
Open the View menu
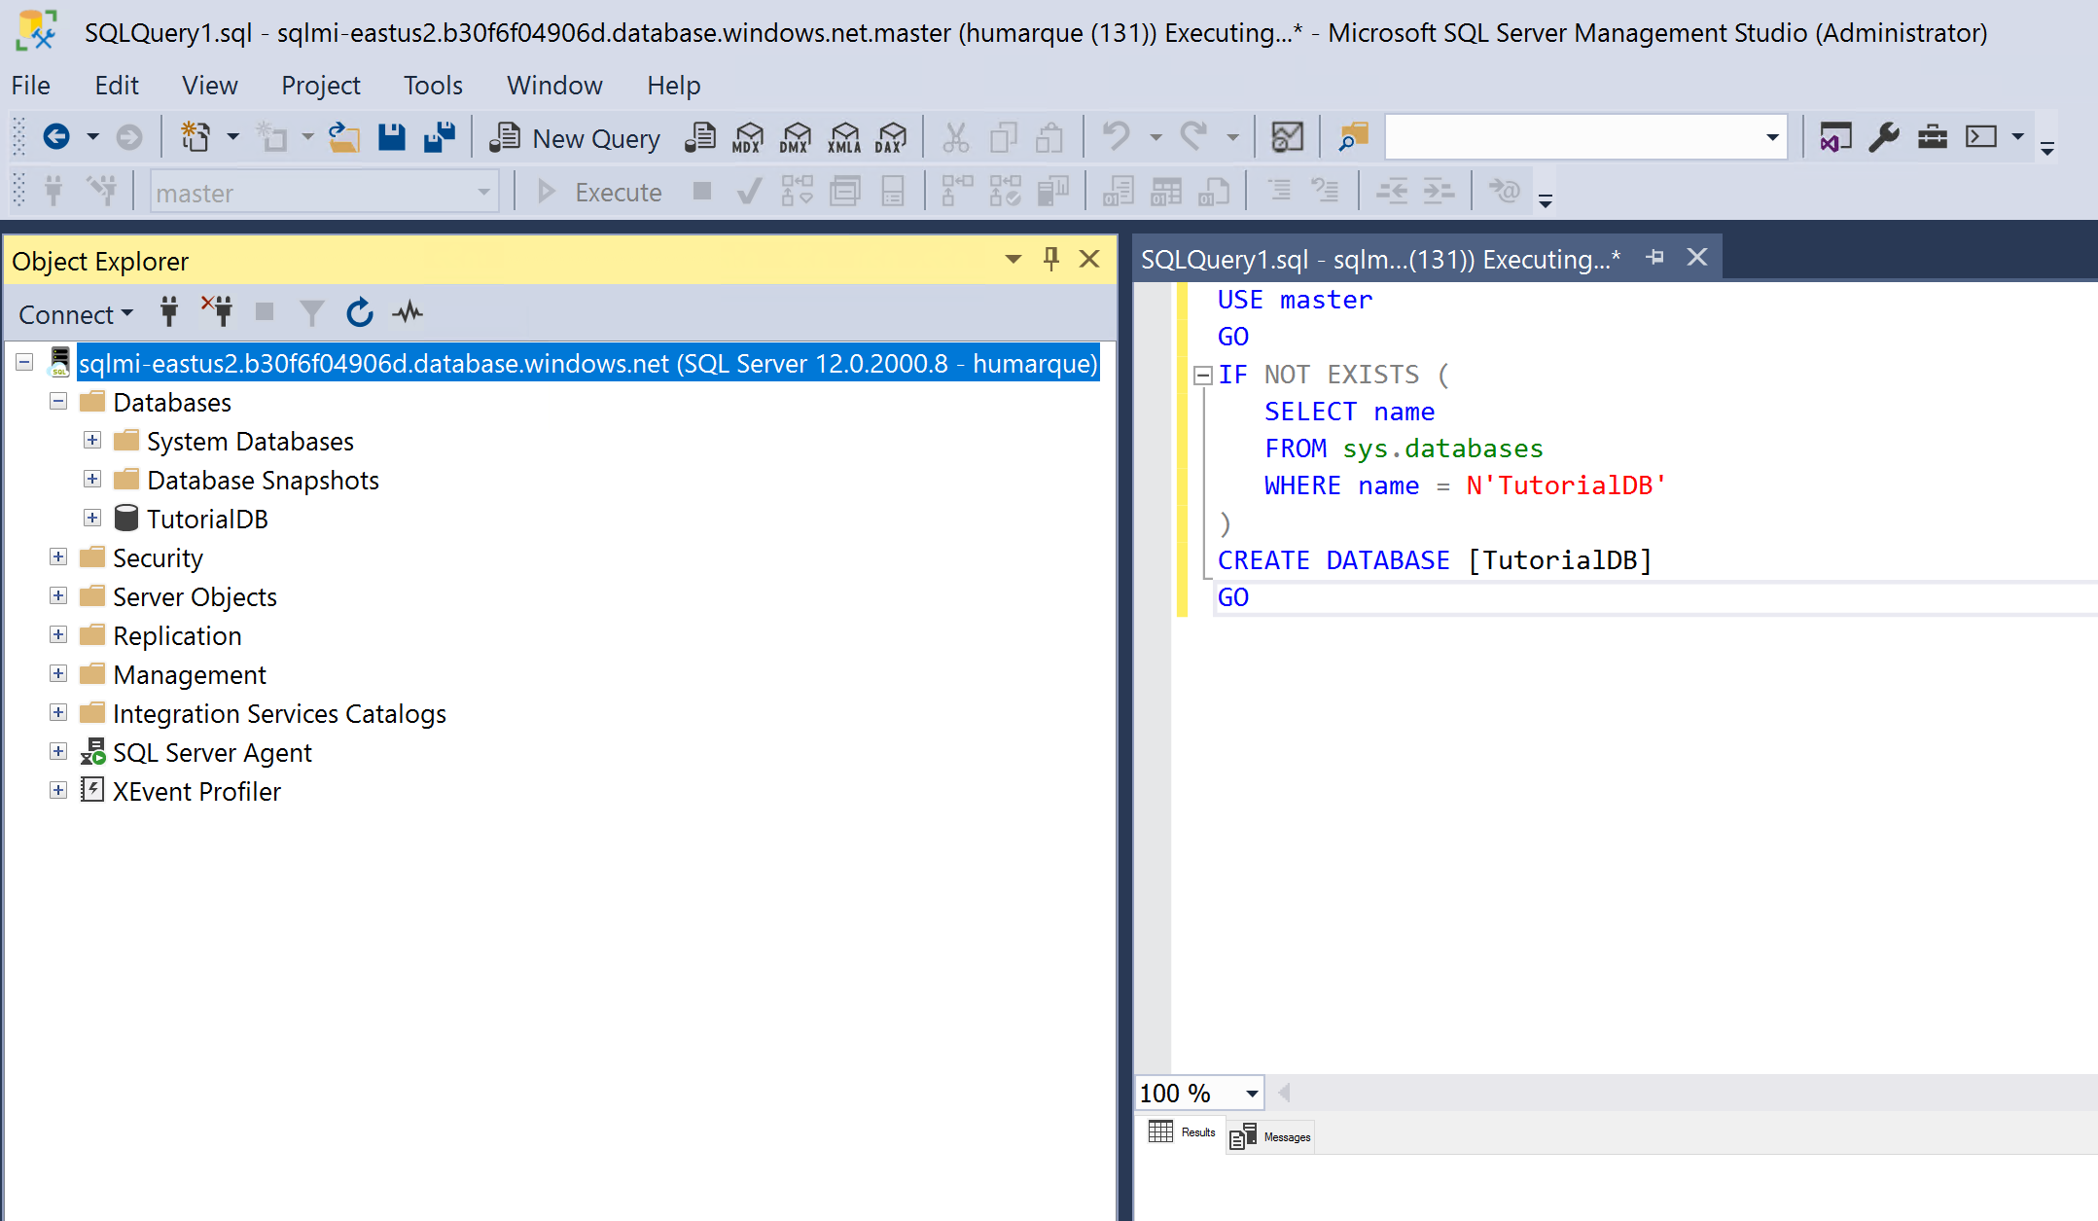(210, 86)
